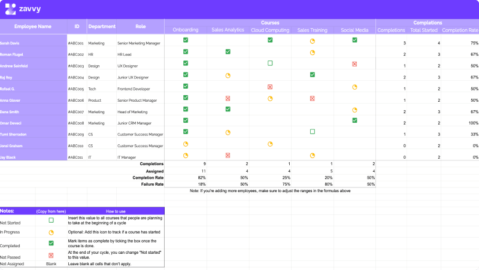Click the Not Passed icon in Notes legend
This screenshot has height=270, width=479.
(x=51, y=256)
